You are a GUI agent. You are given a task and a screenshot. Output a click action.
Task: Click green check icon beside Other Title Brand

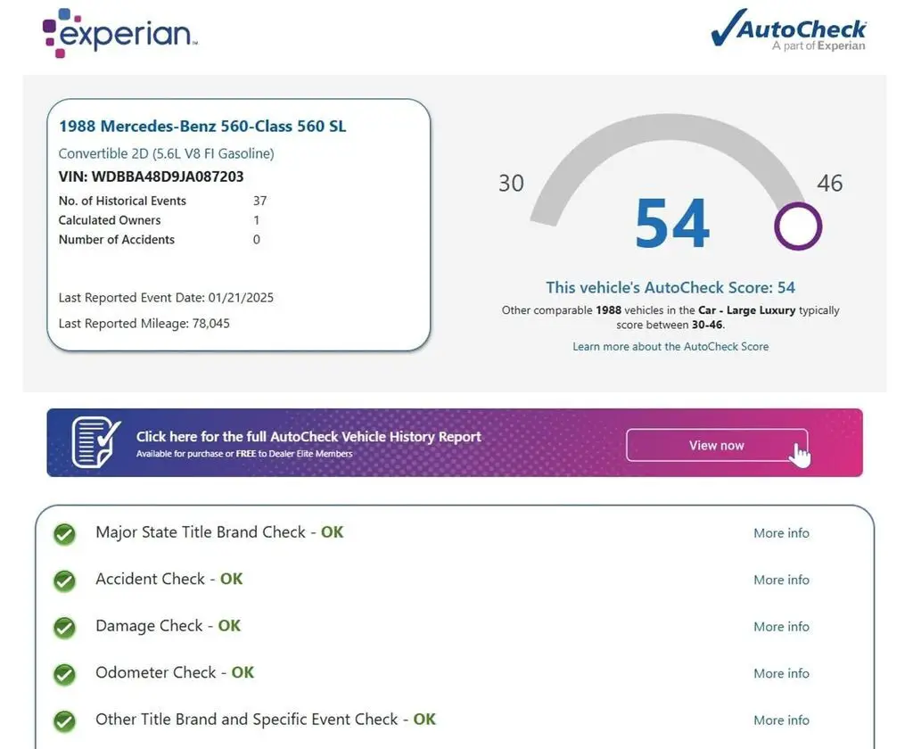coord(64,720)
